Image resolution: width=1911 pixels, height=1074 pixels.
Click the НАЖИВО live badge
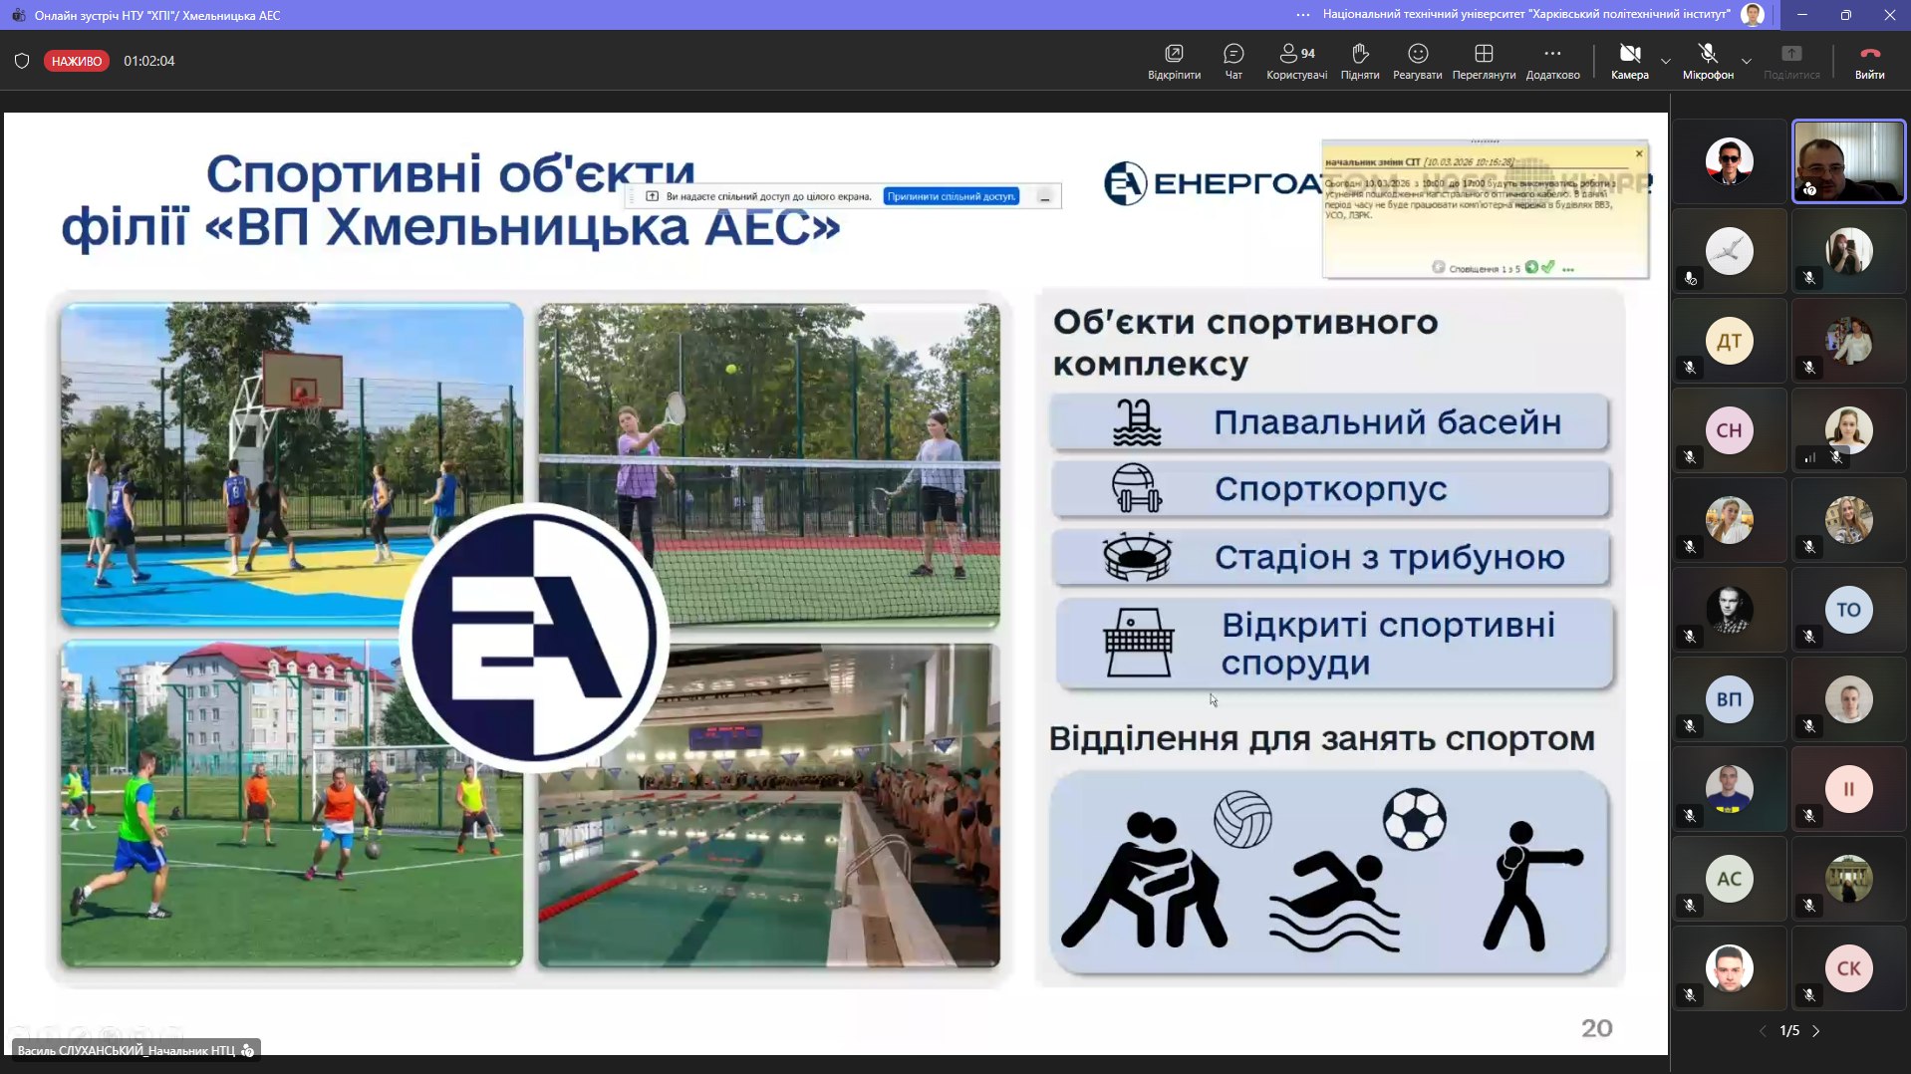77,61
